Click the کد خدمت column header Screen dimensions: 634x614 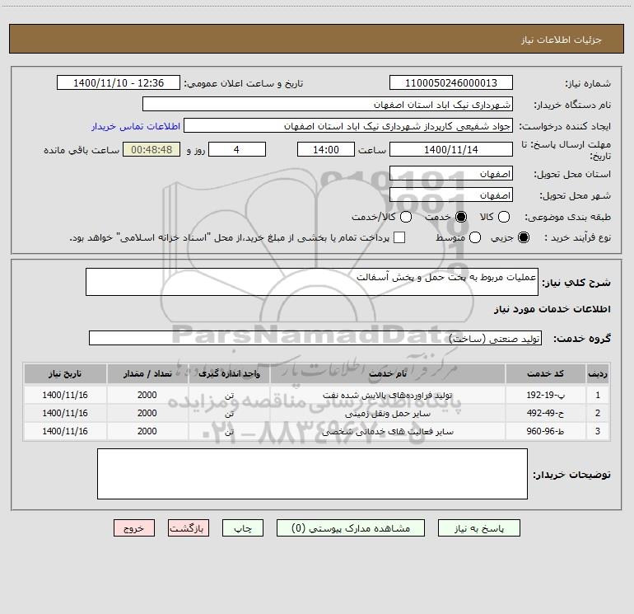coord(545,374)
